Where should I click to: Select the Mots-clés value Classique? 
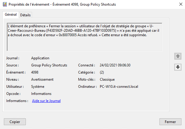[x=107, y=79]
